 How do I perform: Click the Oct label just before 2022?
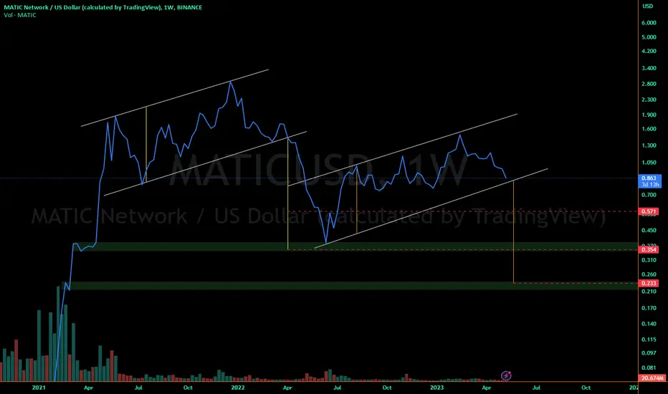tap(188, 388)
